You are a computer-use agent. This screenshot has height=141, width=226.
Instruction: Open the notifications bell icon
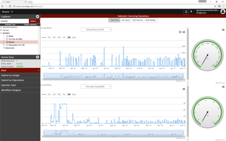[x=186, y=12]
